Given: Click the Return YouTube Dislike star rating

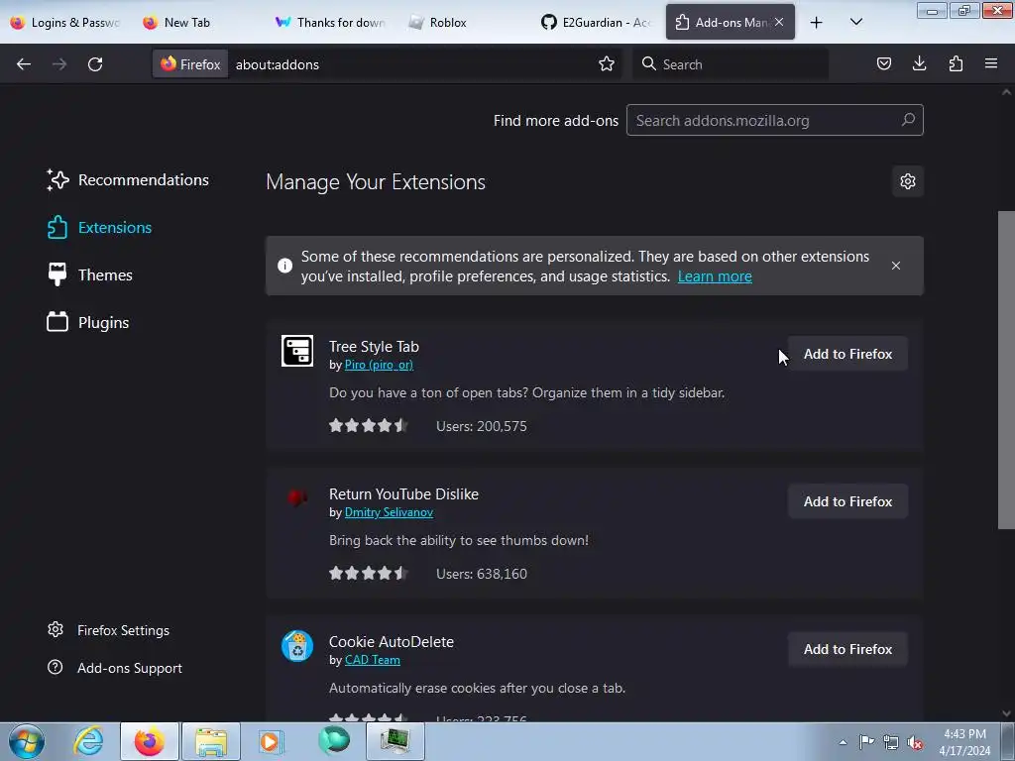Looking at the screenshot, I should (x=368, y=574).
